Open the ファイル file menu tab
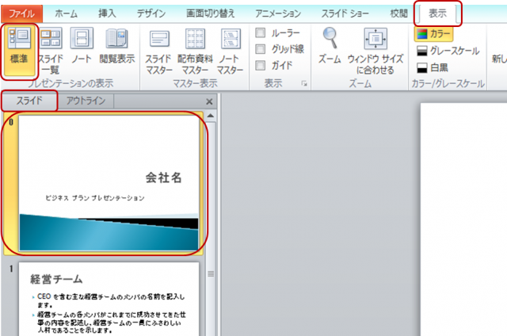Image resolution: width=507 pixels, height=336 pixels. 22,13
